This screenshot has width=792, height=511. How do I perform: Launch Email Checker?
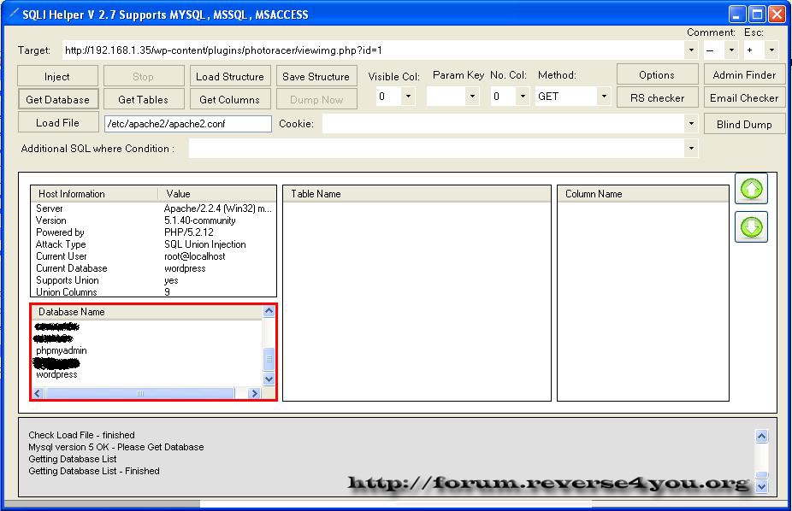pyautogui.click(x=744, y=97)
